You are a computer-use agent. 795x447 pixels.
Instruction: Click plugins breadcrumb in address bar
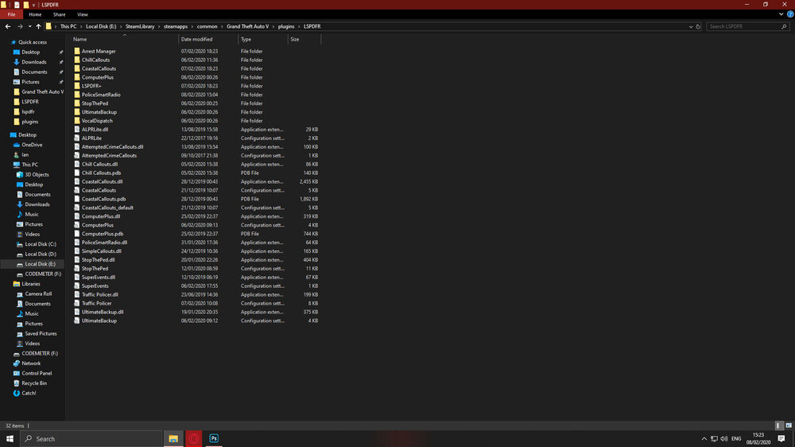286,26
